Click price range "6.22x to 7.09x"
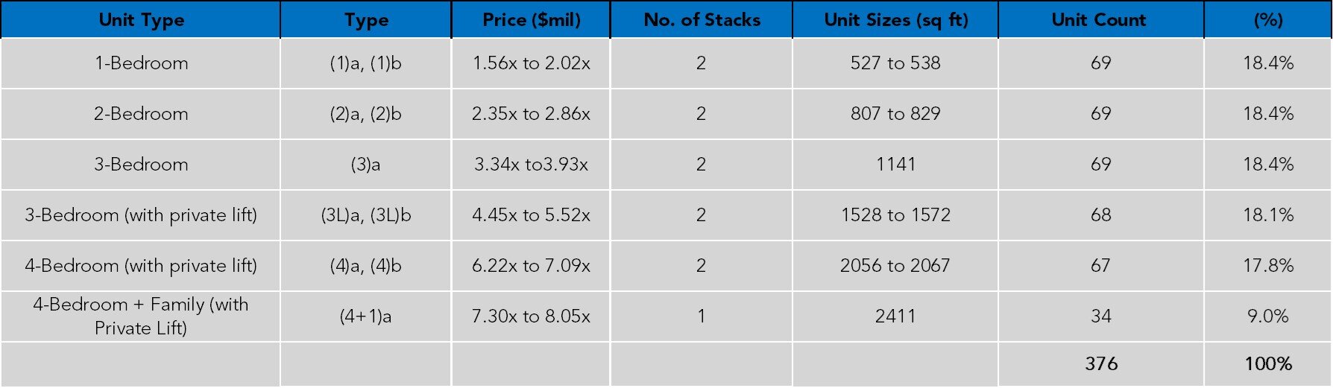Image resolution: width=1333 pixels, height=388 pixels. [x=531, y=266]
